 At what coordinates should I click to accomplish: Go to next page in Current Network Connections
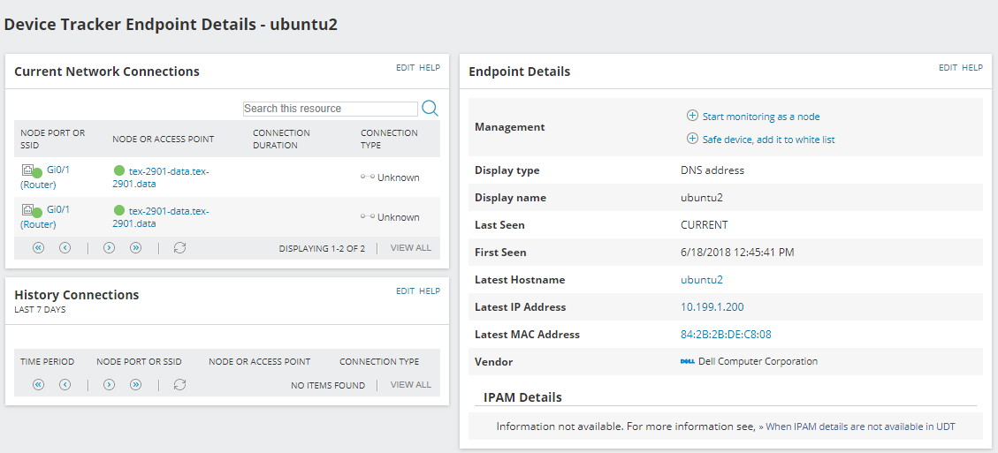tap(110, 248)
